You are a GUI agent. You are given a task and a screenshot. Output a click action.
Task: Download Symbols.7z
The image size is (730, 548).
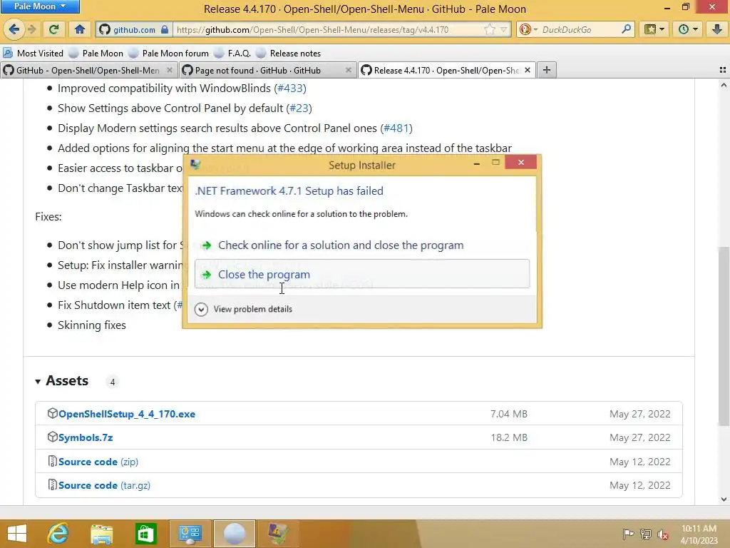pyautogui.click(x=86, y=437)
